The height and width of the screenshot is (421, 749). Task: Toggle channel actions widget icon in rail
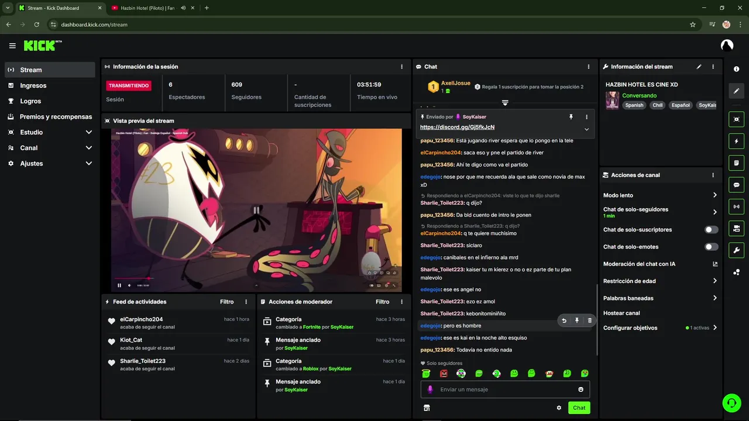pyautogui.click(x=736, y=228)
